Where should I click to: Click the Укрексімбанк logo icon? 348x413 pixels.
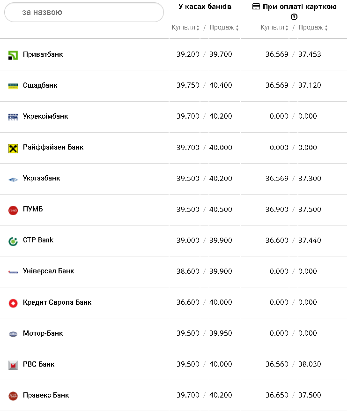pyautogui.click(x=13, y=117)
